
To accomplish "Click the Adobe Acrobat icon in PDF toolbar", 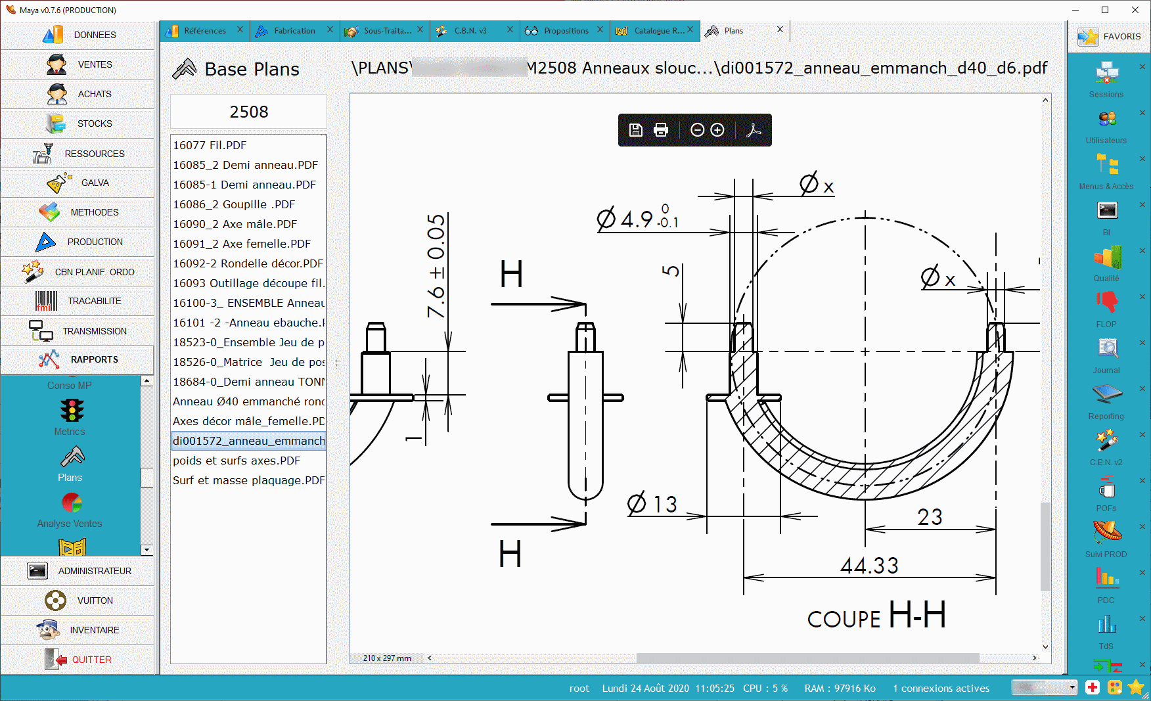I will pyautogui.click(x=754, y=130).
